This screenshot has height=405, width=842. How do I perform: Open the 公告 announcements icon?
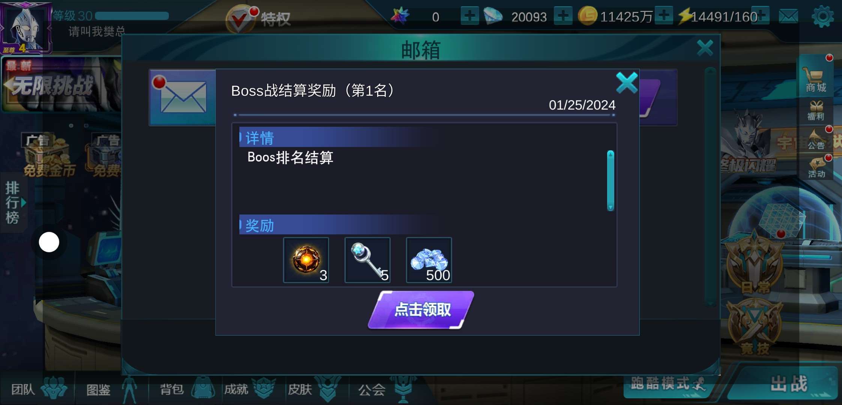click(816, 139)
